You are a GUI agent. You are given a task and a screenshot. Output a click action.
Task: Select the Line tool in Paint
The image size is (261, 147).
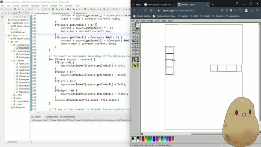coord(133,45)
